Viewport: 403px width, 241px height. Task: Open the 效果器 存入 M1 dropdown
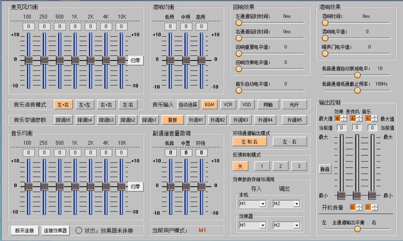pyautogui.click(x=252, y=225)
